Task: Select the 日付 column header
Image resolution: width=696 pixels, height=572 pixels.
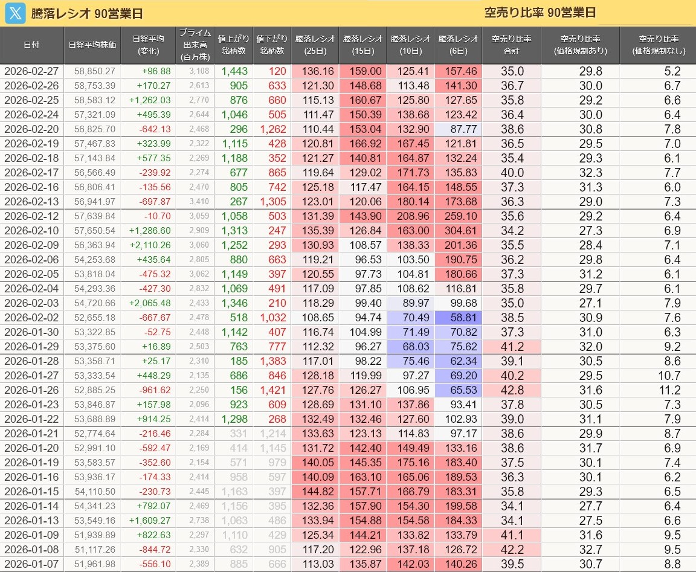Action: tap(32, 45)
